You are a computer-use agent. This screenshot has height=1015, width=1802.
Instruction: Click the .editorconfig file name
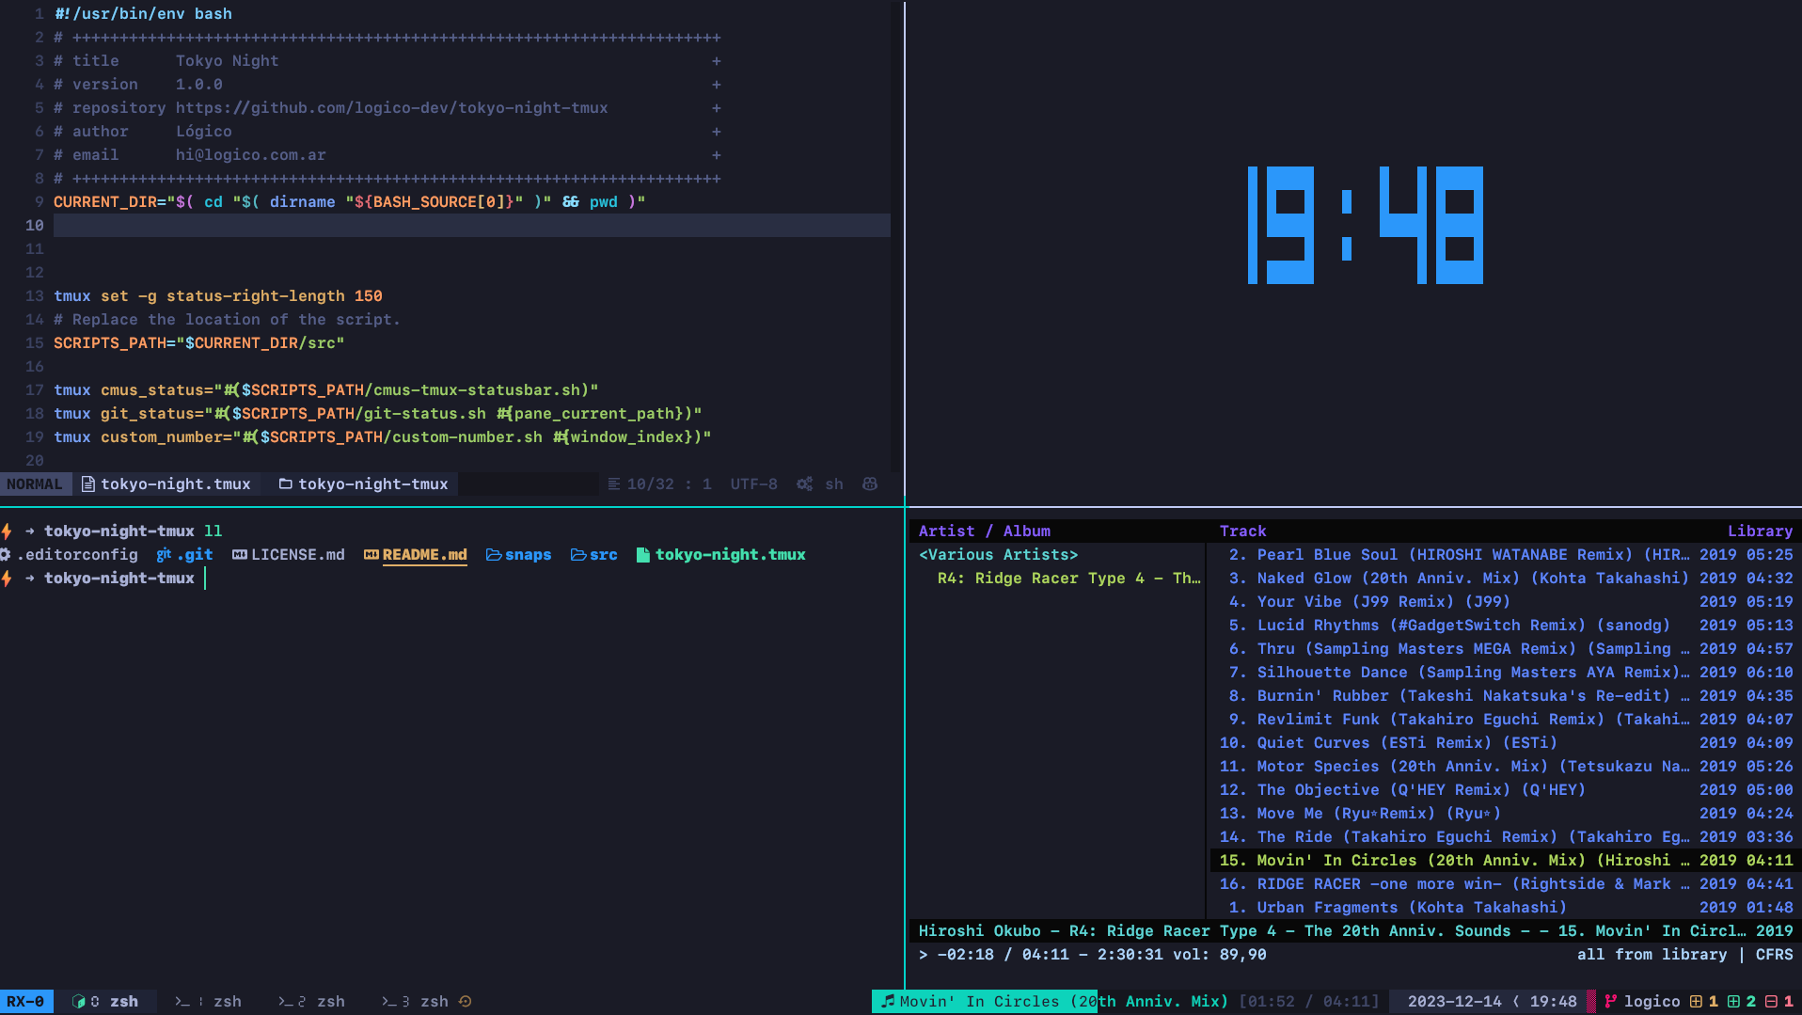[77, 555]
